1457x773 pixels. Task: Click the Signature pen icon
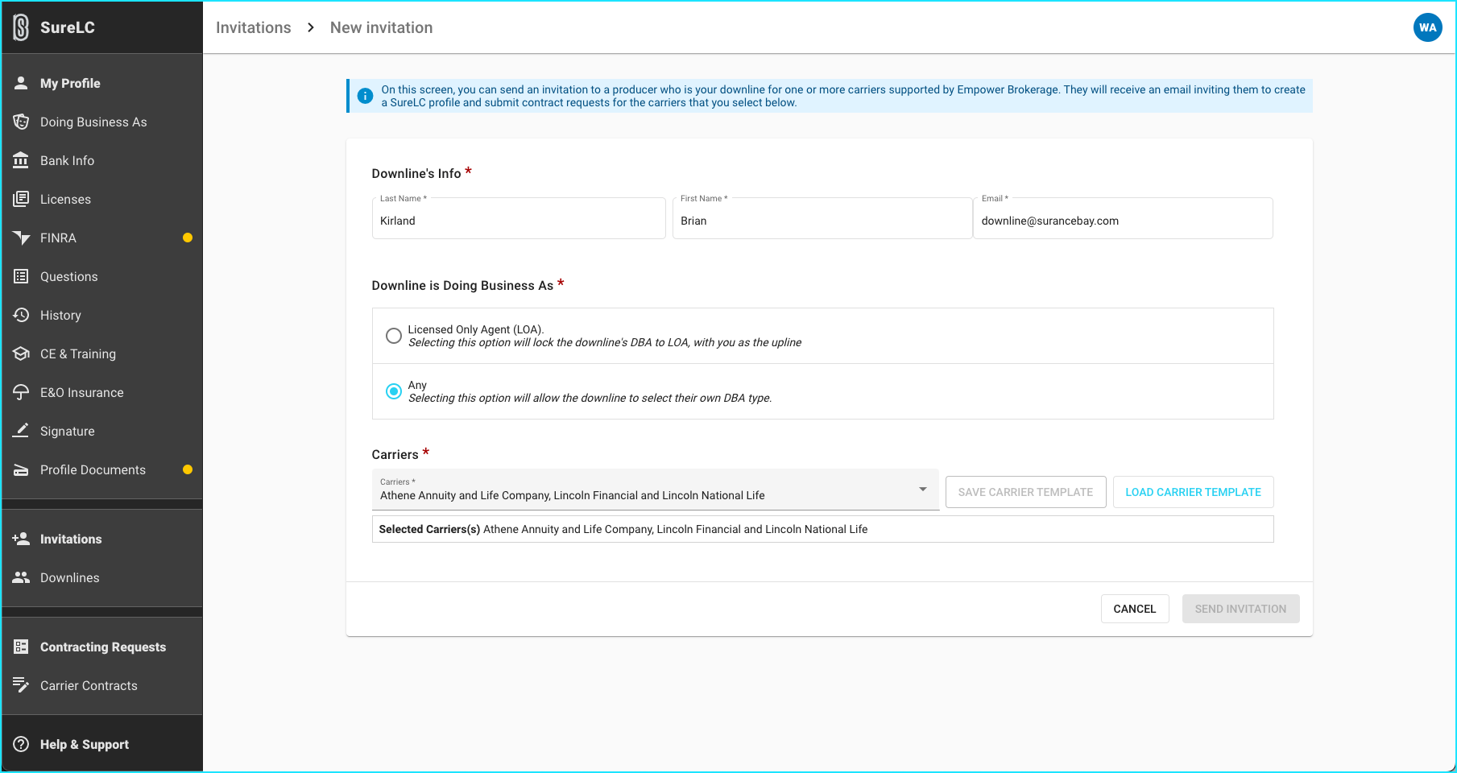[x=22, y=431]
